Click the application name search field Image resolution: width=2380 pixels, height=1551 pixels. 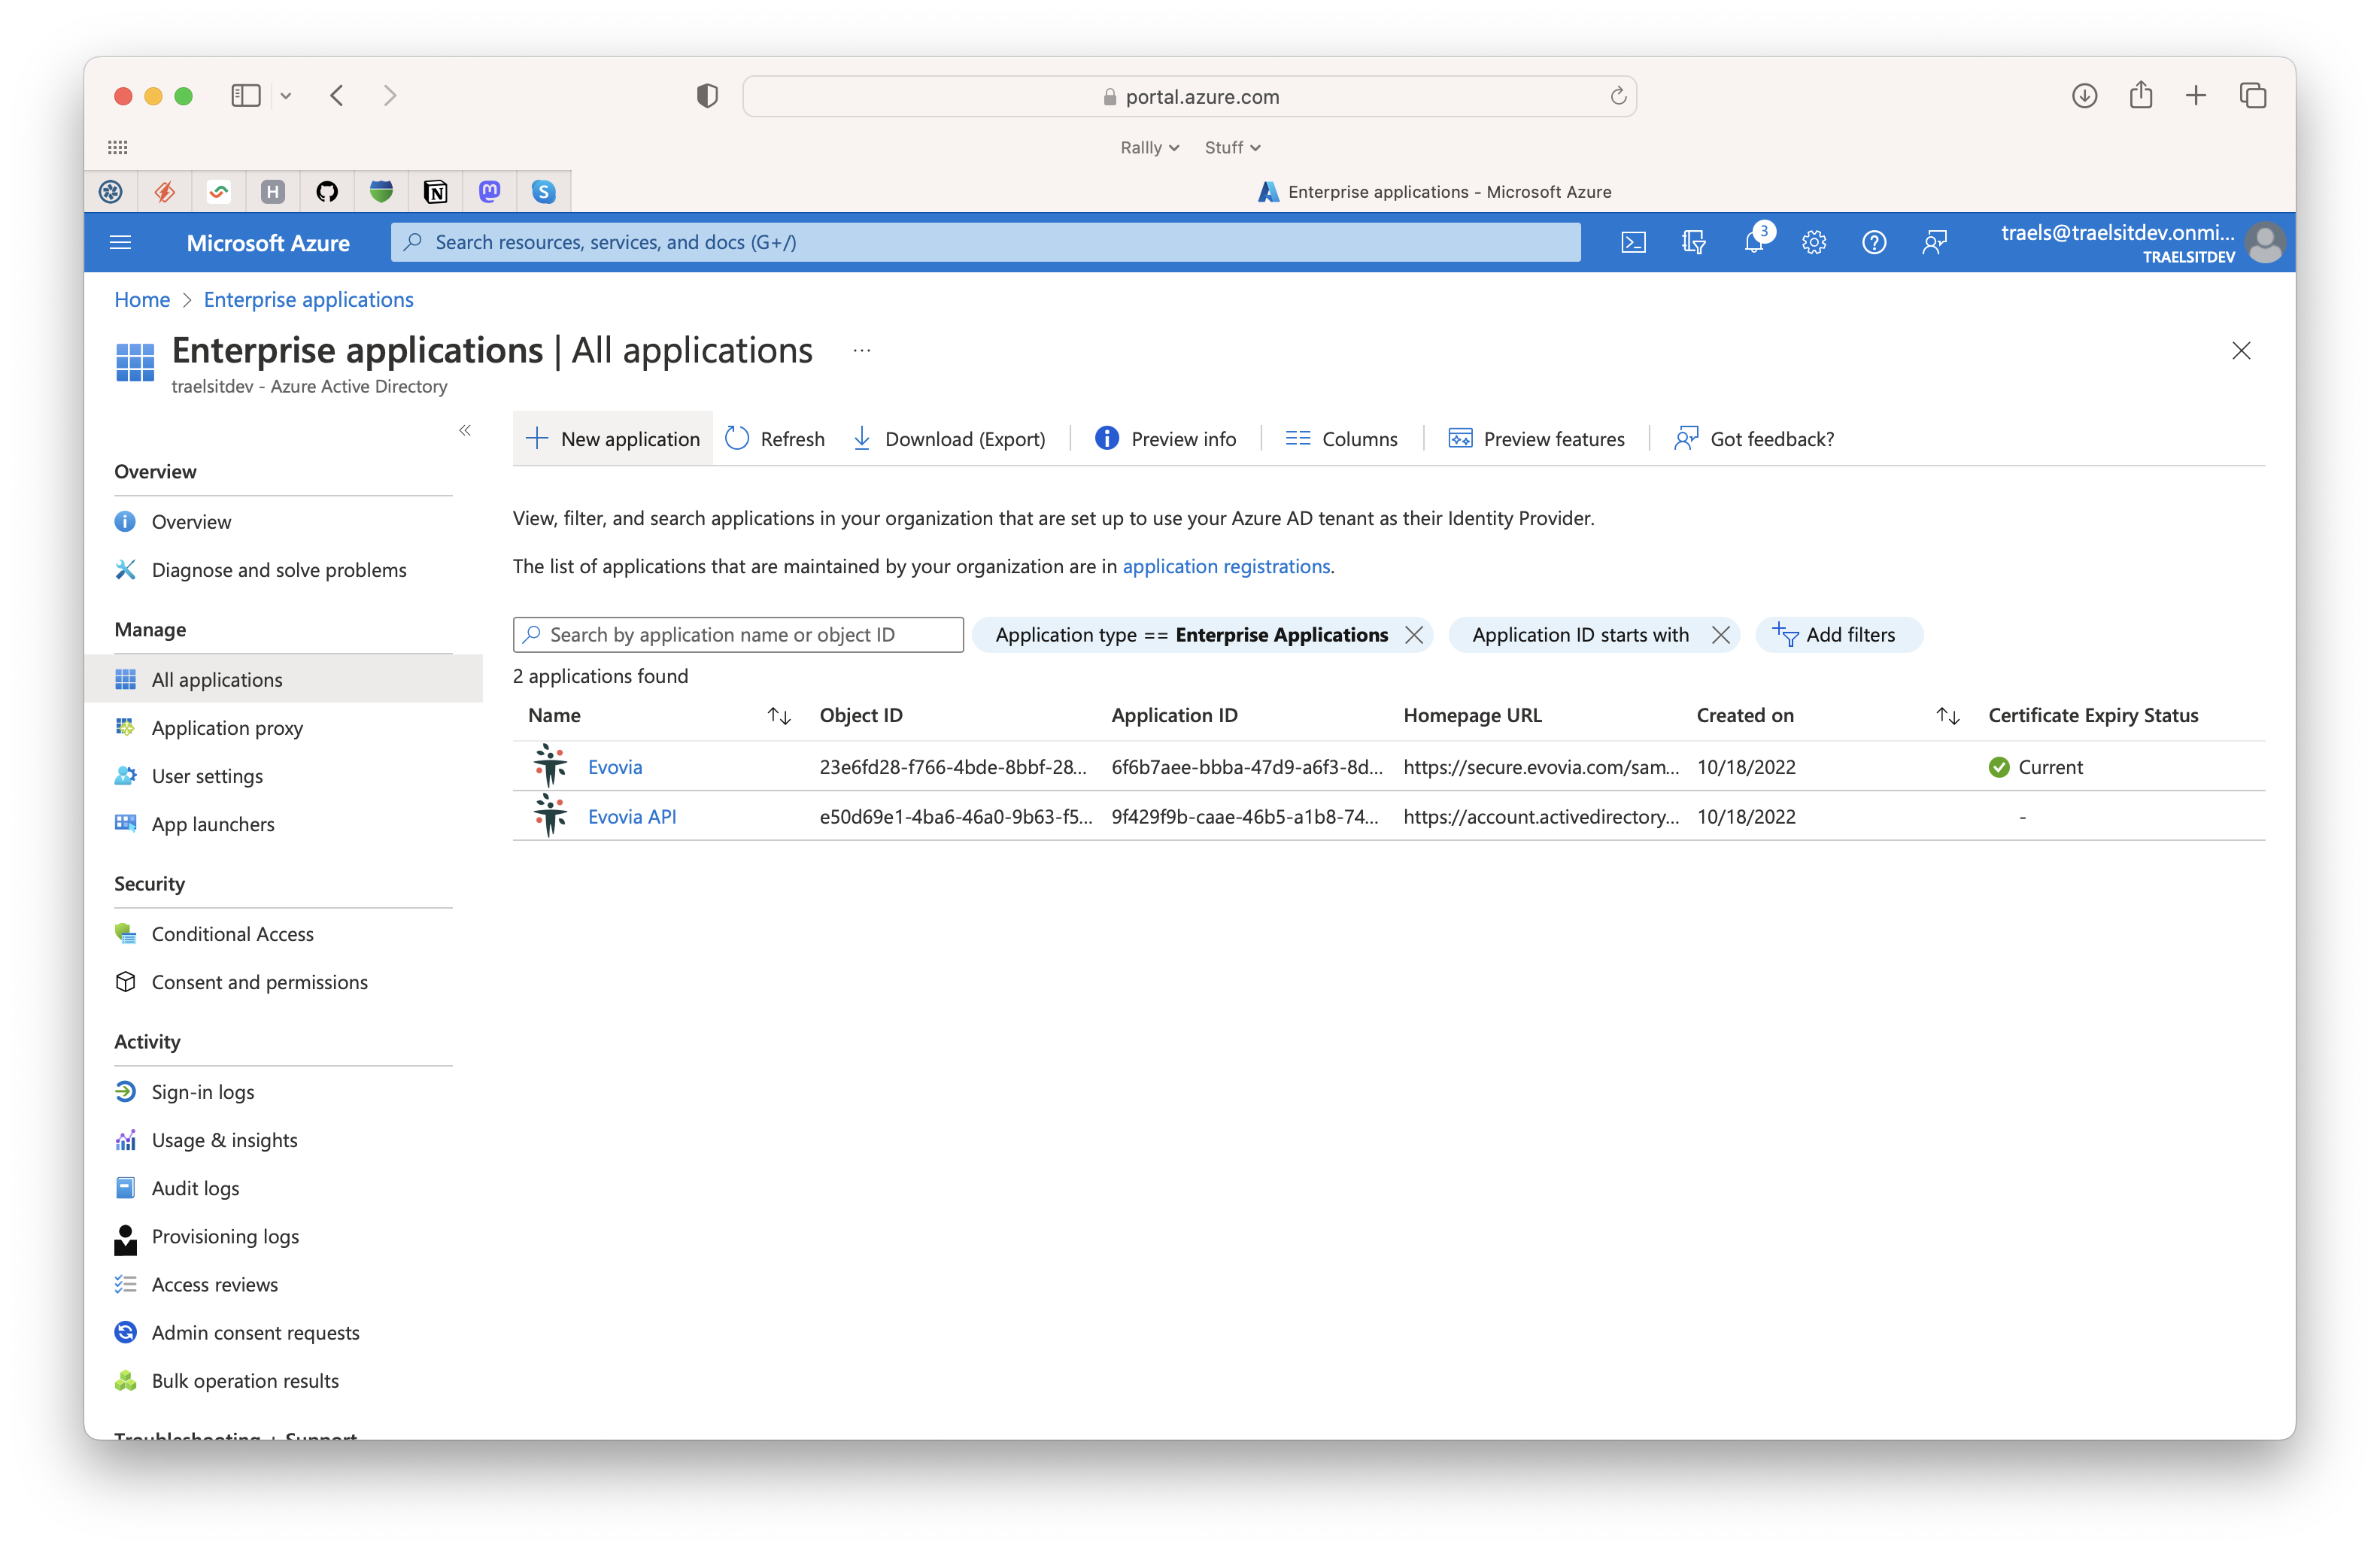click(738, 635)
